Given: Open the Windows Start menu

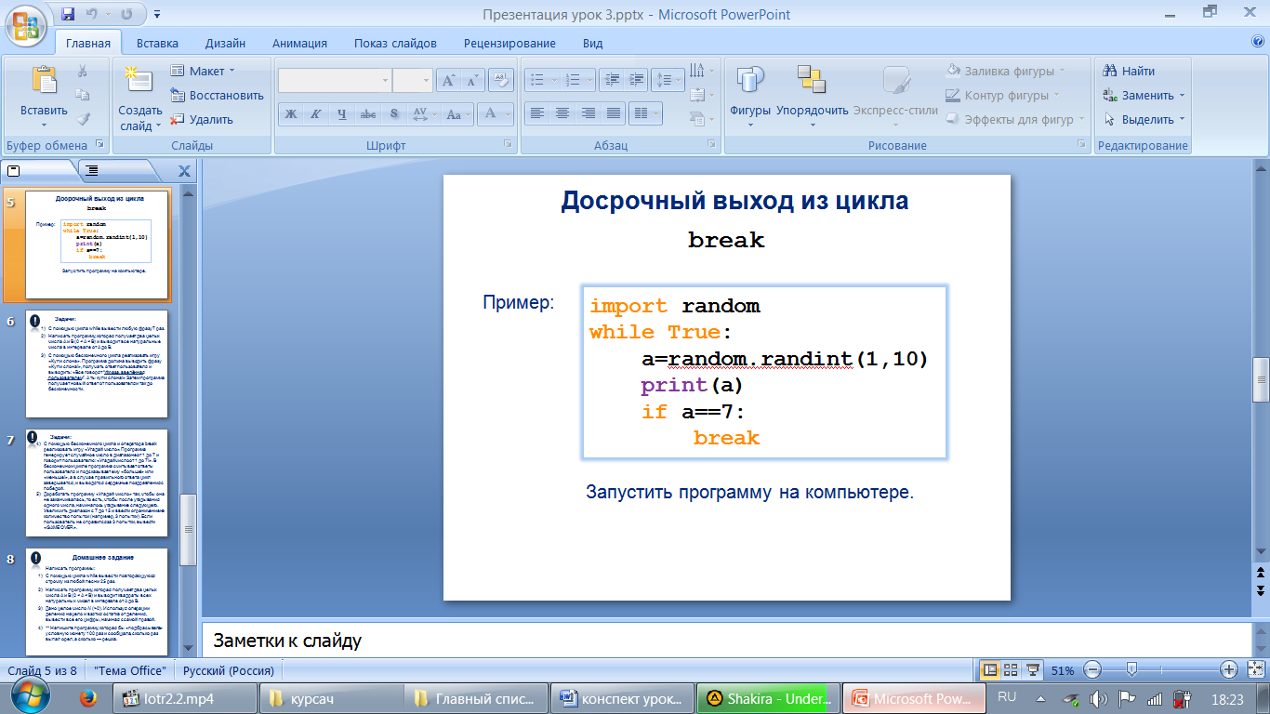Looking at the screenshot, I should pyautogui.click(x=31, y=696).
